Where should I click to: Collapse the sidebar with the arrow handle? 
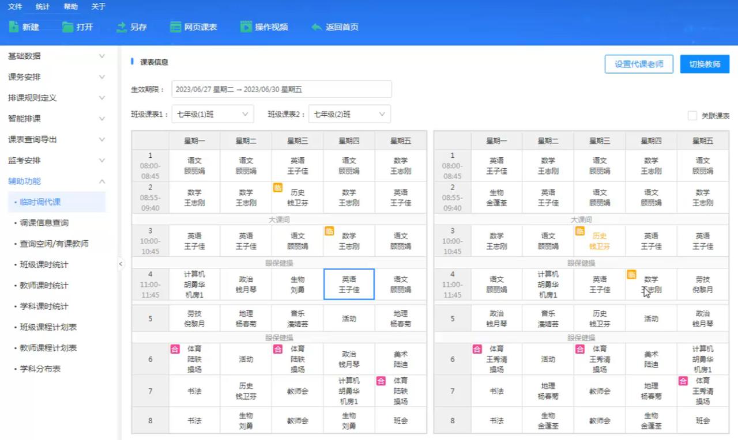[x=121, y=264]
